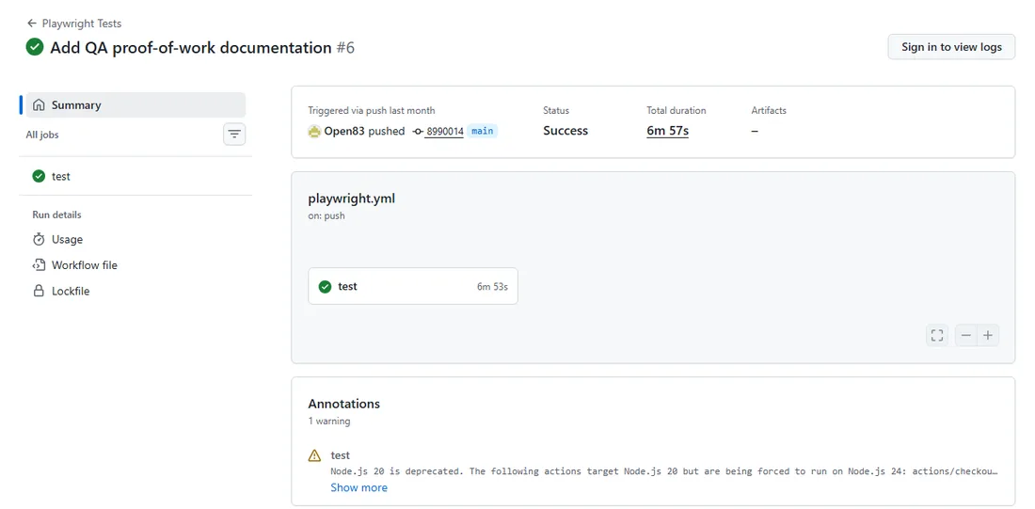Image resolution: width=1035 pixels, height=509 pixels.
Task: Click the Open83 user avatar
Action: (315, 131)
